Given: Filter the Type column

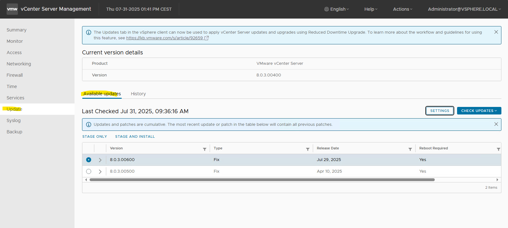Looking at the screenshot, I should tap(308, 149).
